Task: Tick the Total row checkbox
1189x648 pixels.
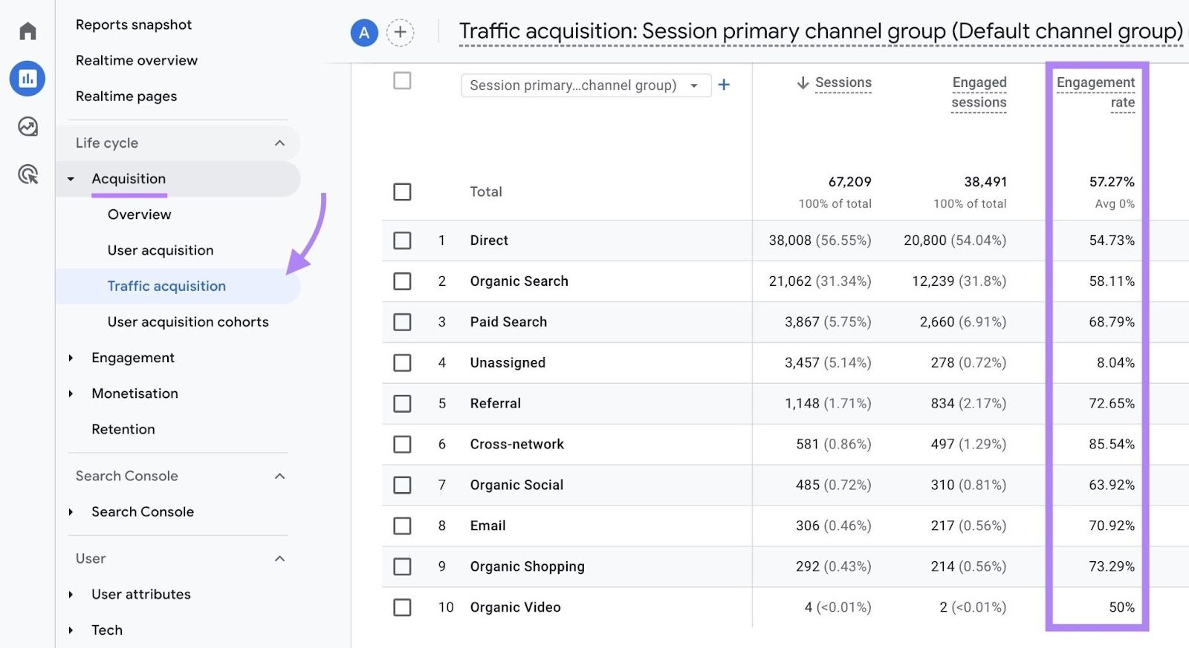Action: pos(402,192)
